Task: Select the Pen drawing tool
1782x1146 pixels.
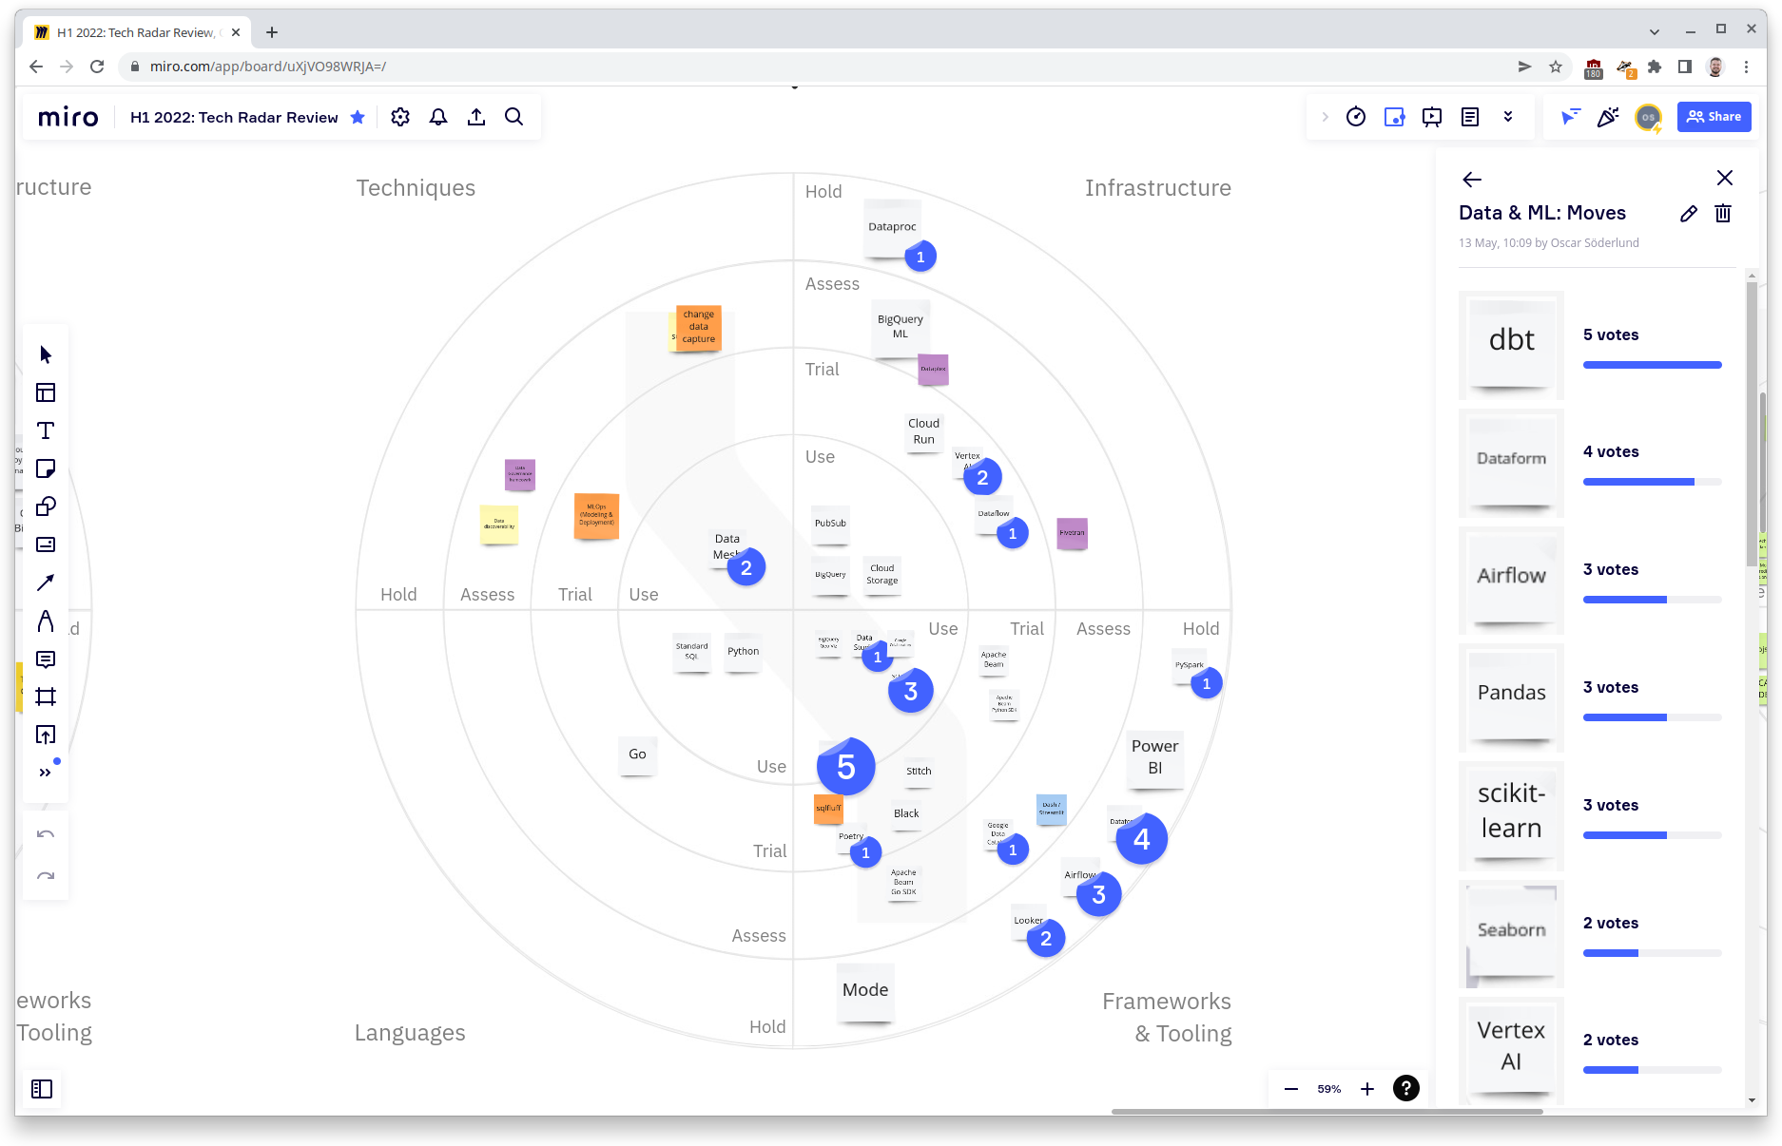Action: click(46, 621)
